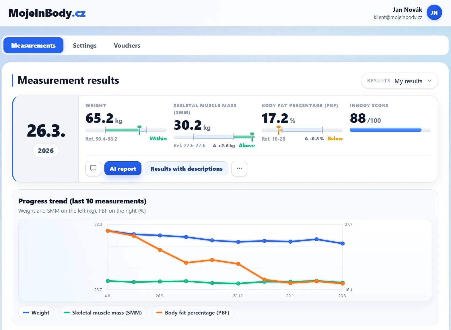Toggle Skeletal muscle mass (SMM) legend

pos(103,312)
